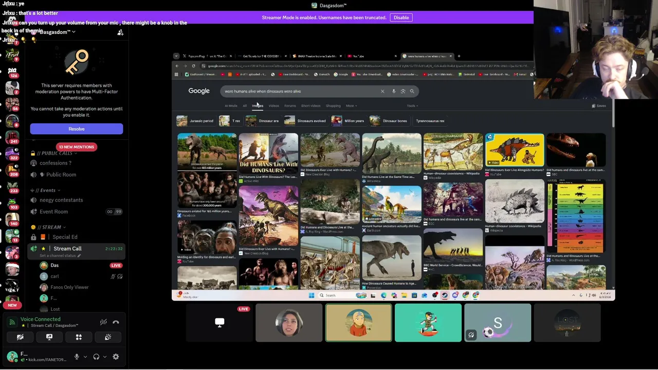Open the voice connection signal icon
Screen dimensions: 658x370
pos(12,322)
